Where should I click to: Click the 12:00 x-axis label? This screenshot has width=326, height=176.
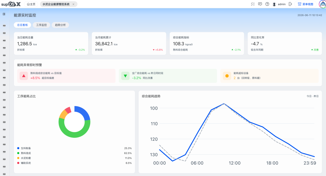click(235, 163)
